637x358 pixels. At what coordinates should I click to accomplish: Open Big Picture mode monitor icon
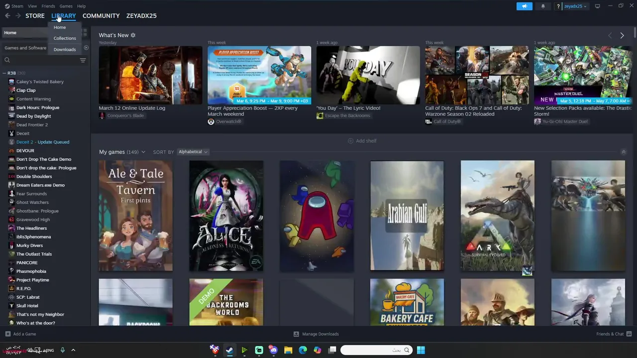(597, 6)
